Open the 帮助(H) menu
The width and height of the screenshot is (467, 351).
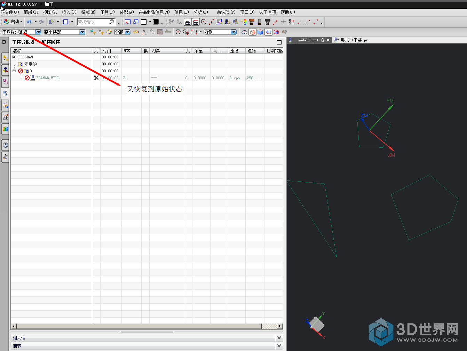(288, 12)
